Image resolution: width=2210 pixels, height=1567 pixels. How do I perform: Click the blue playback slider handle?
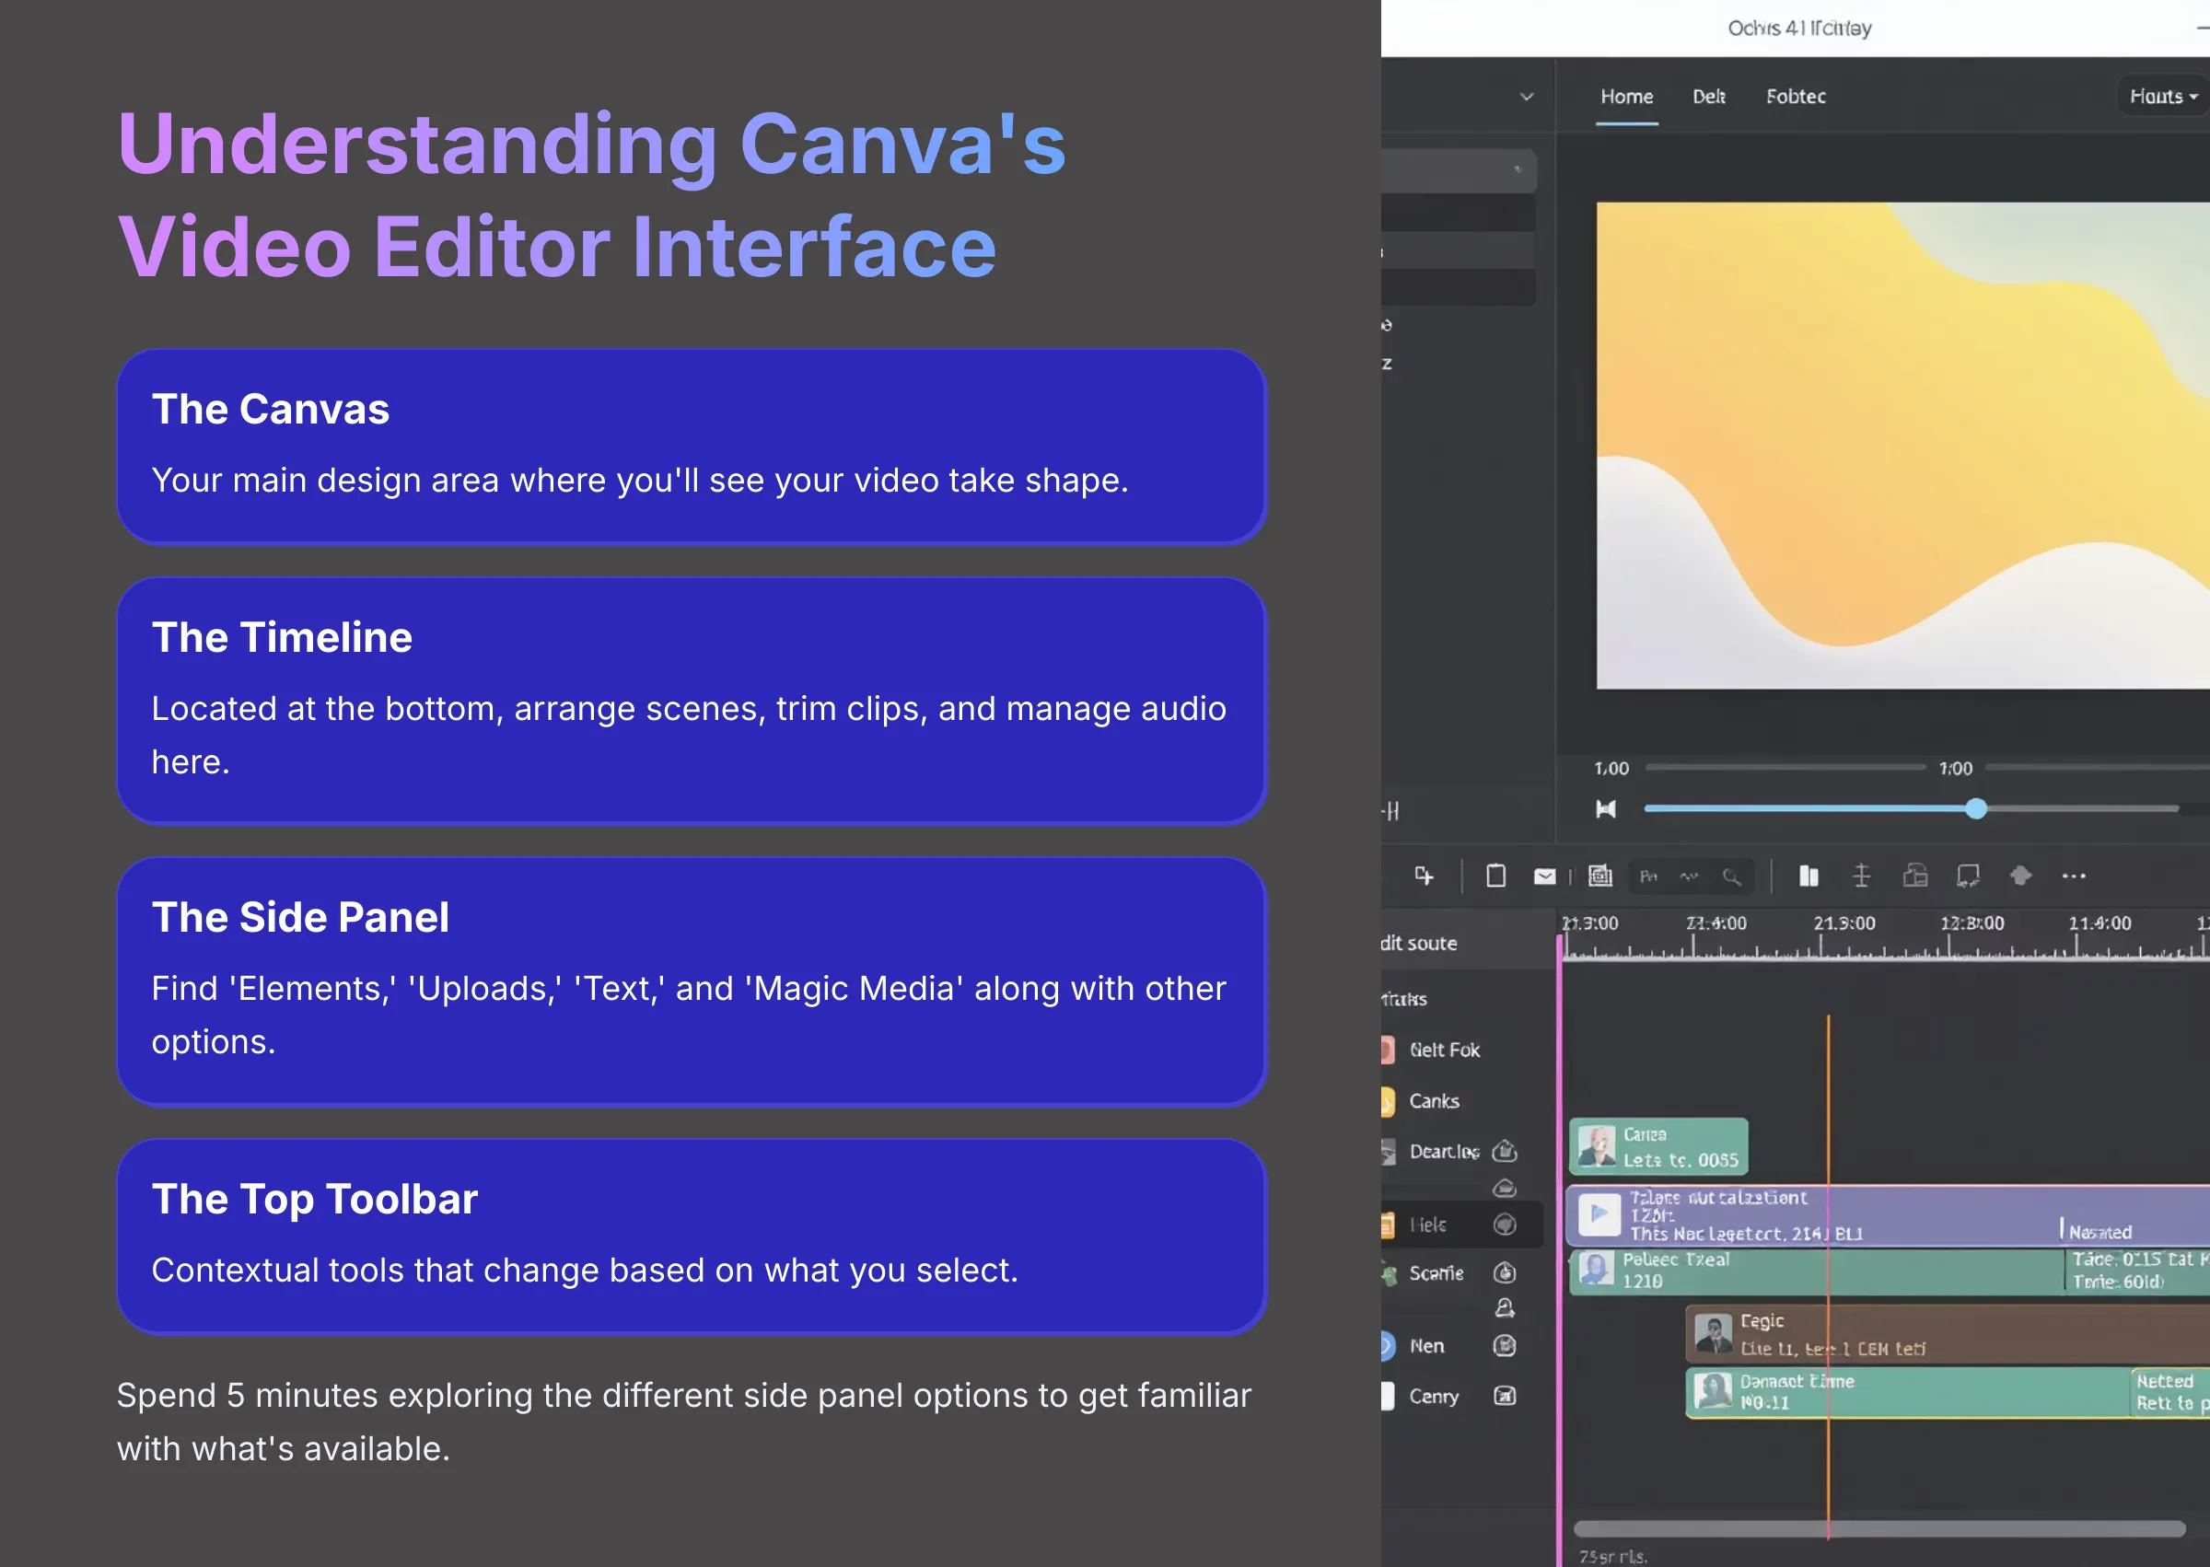1976,808
